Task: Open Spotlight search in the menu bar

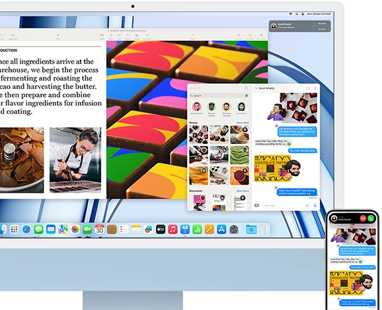Action: click(297, 14)
